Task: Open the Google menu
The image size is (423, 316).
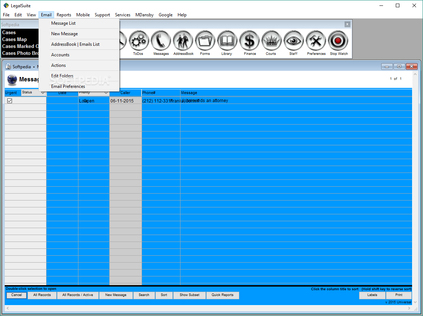Action: click(x=166, y=15)
